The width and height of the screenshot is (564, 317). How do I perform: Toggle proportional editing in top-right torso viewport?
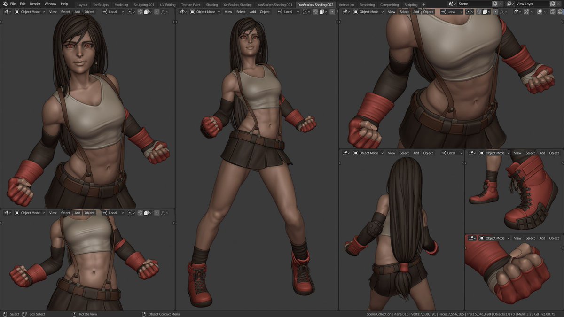click(x=495, y=12)
